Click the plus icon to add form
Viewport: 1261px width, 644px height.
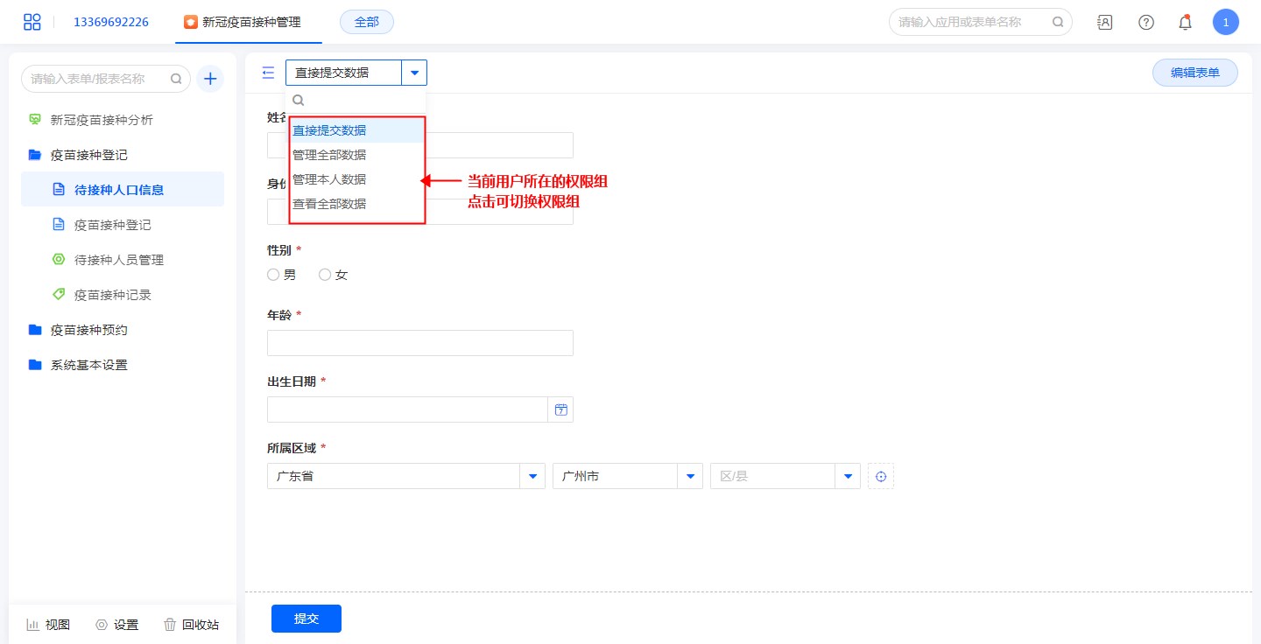tap(210, 79)
